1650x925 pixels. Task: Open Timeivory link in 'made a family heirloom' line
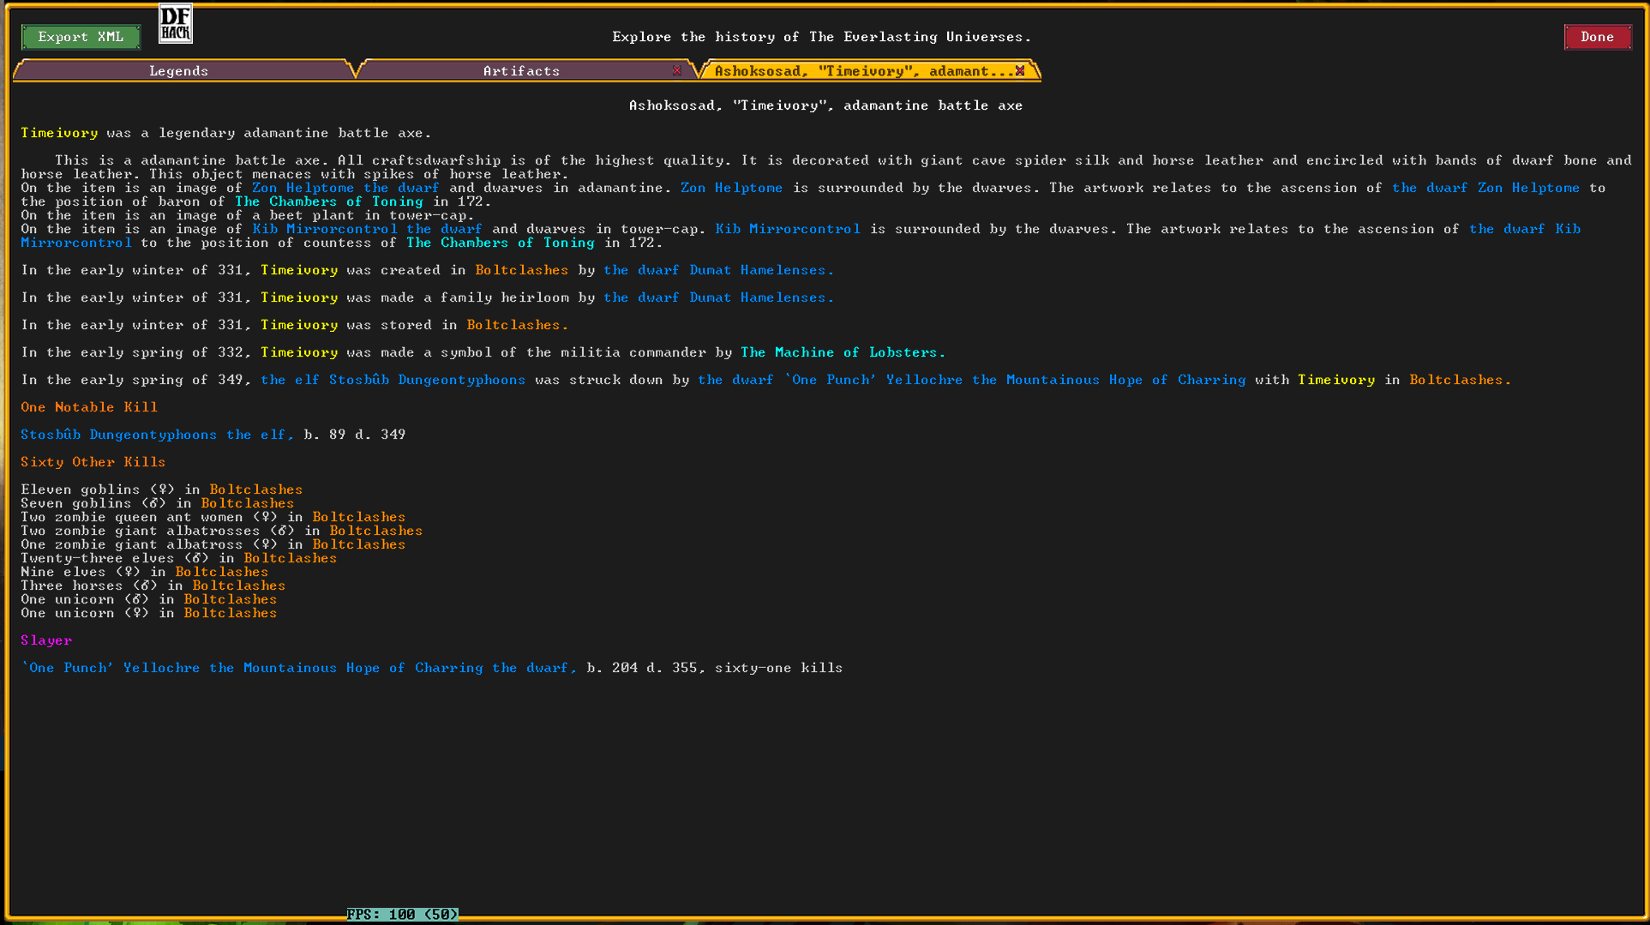299,297
